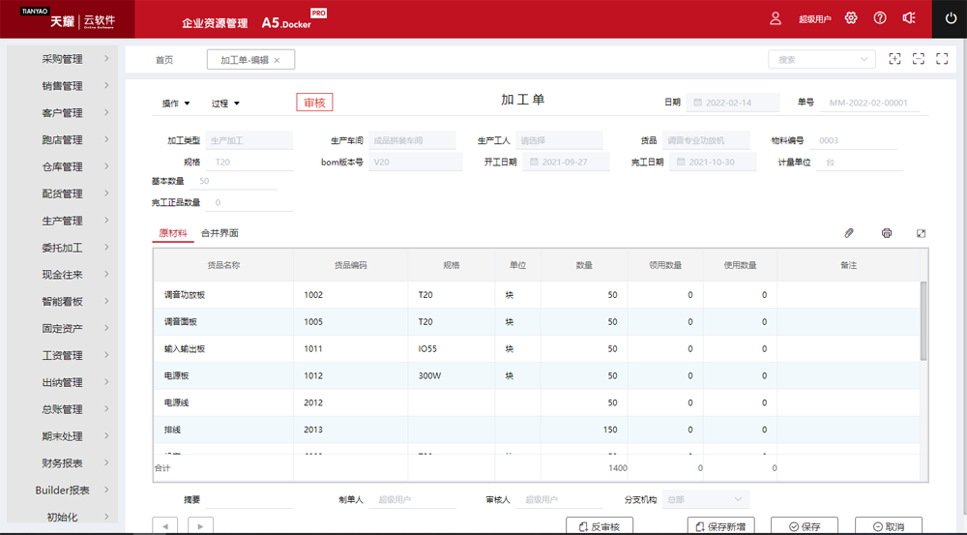Open the 搜索 dropdown box
This screenshot has height=535, width=967.
pyautogui.click(x=821, y=59)
